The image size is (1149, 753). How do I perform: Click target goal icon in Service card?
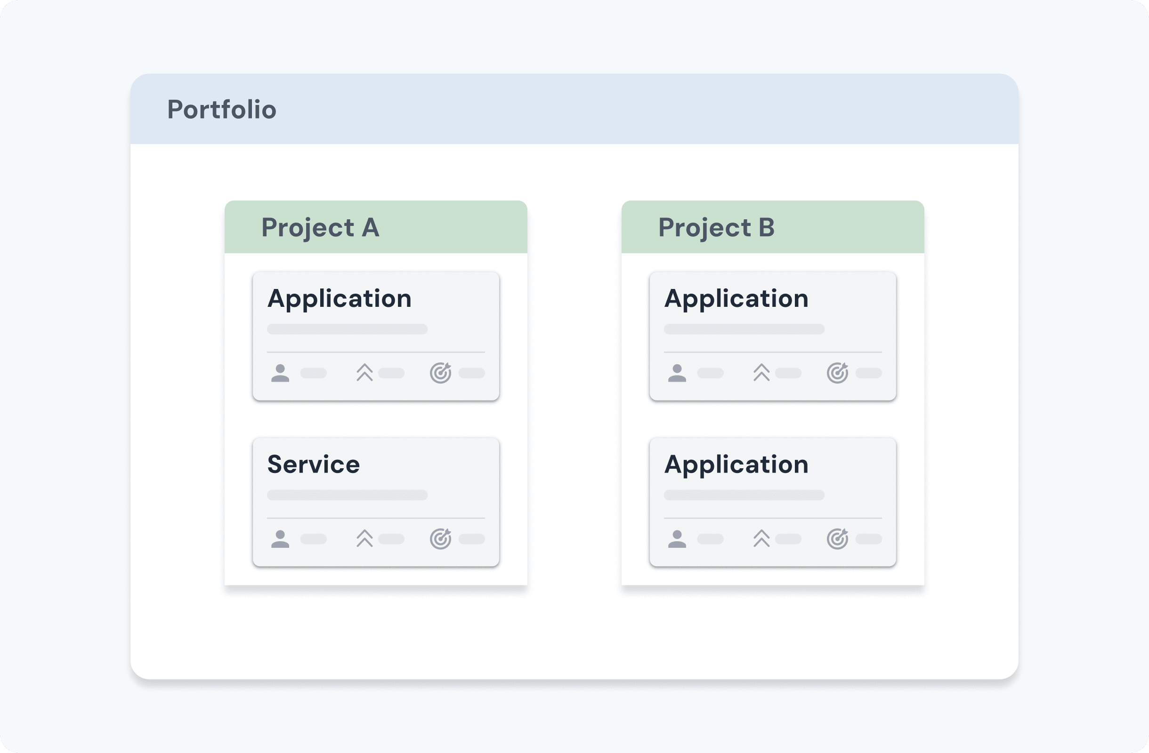(x=440, y=539)
